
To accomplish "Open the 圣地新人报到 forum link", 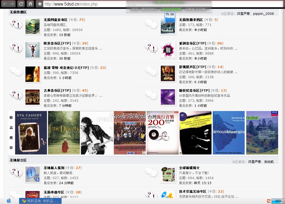I will tap(54, 168).
